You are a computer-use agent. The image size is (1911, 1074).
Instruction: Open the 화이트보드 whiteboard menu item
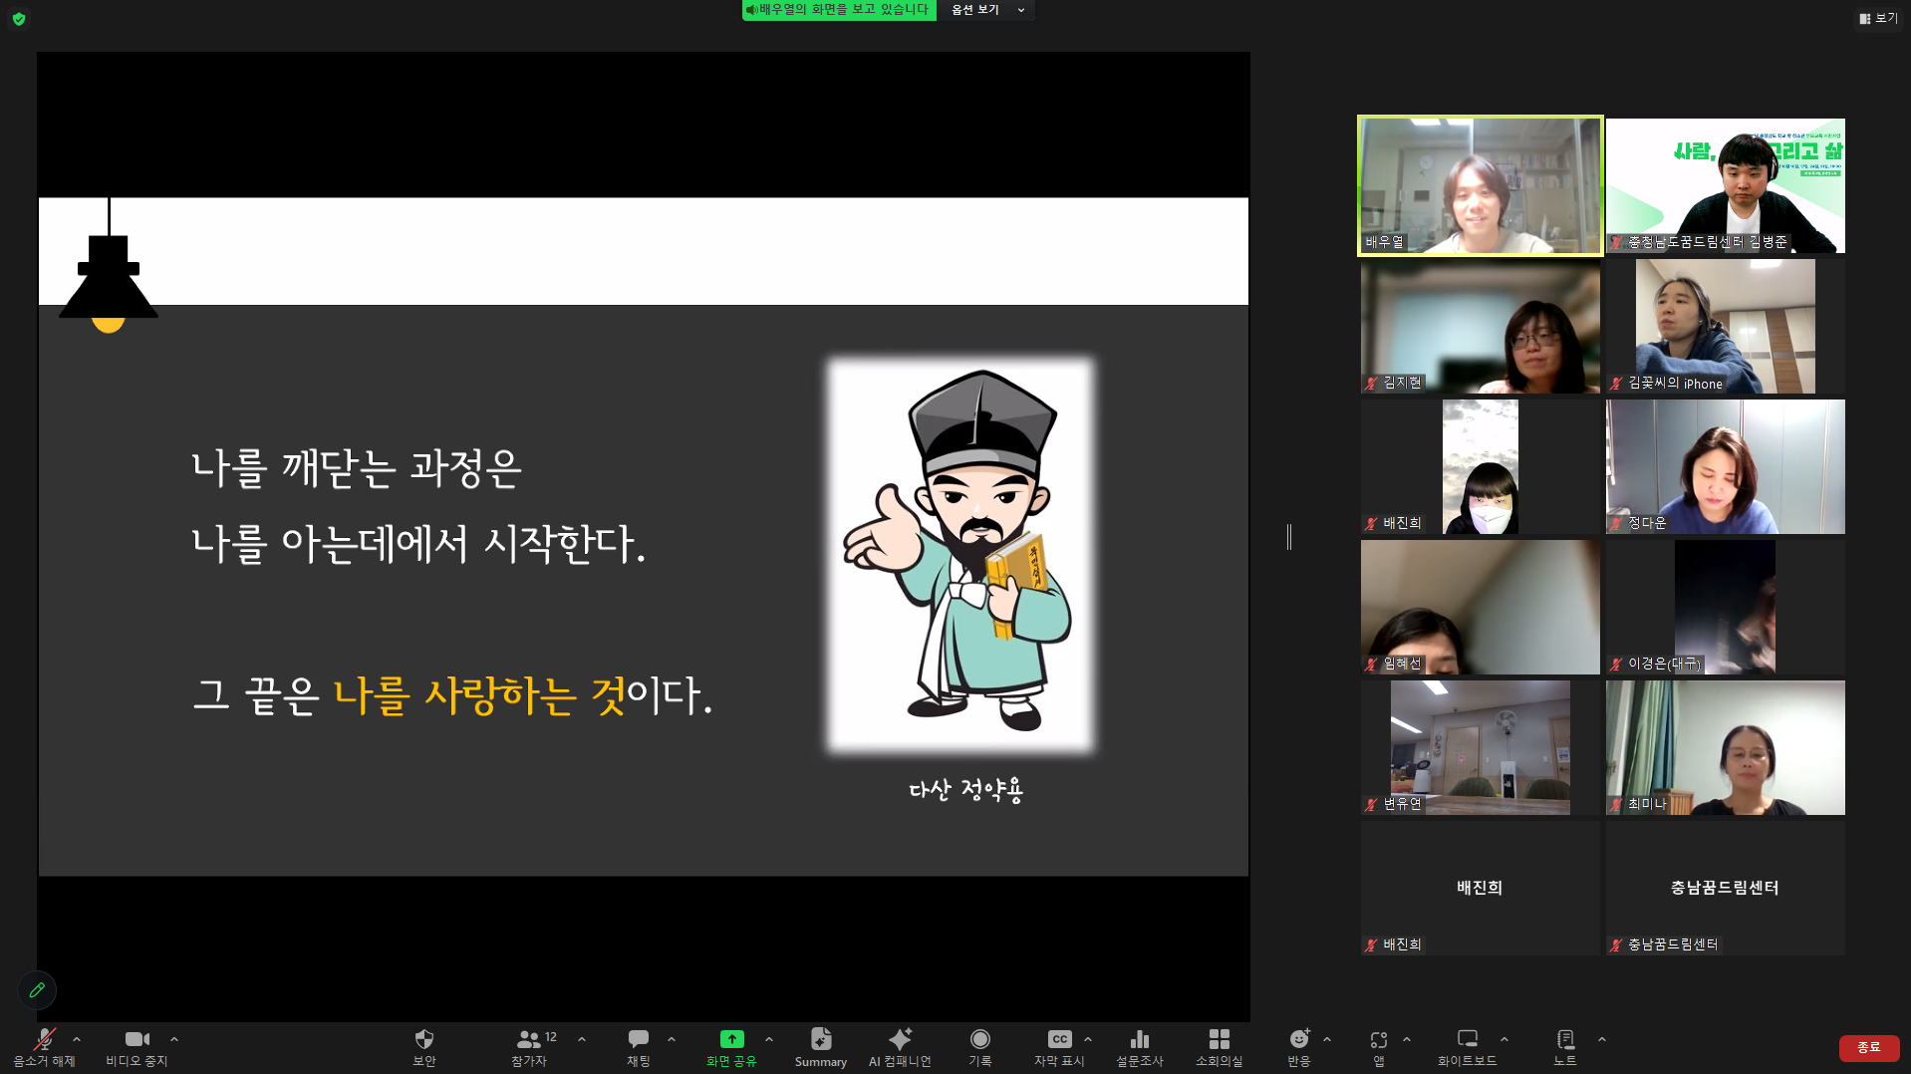coord(1467,1046)
